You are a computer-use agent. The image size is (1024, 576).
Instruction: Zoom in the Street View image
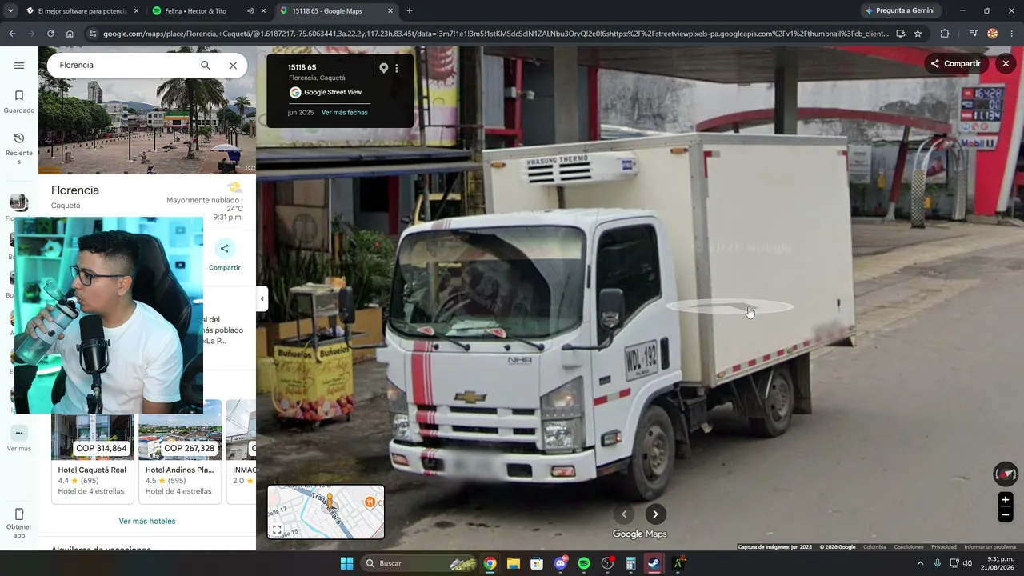(1006, 500)
